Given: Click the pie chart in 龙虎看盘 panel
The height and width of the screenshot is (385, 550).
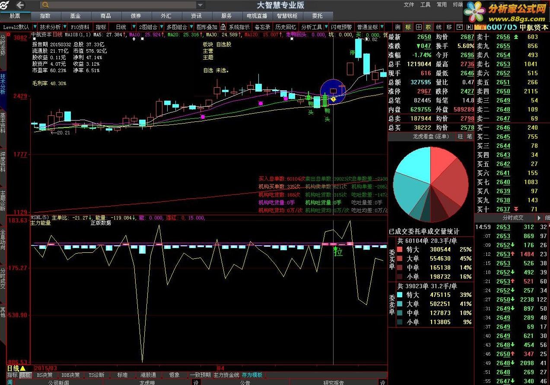Looking at the screenshot, I should click(x=431, y=185).
